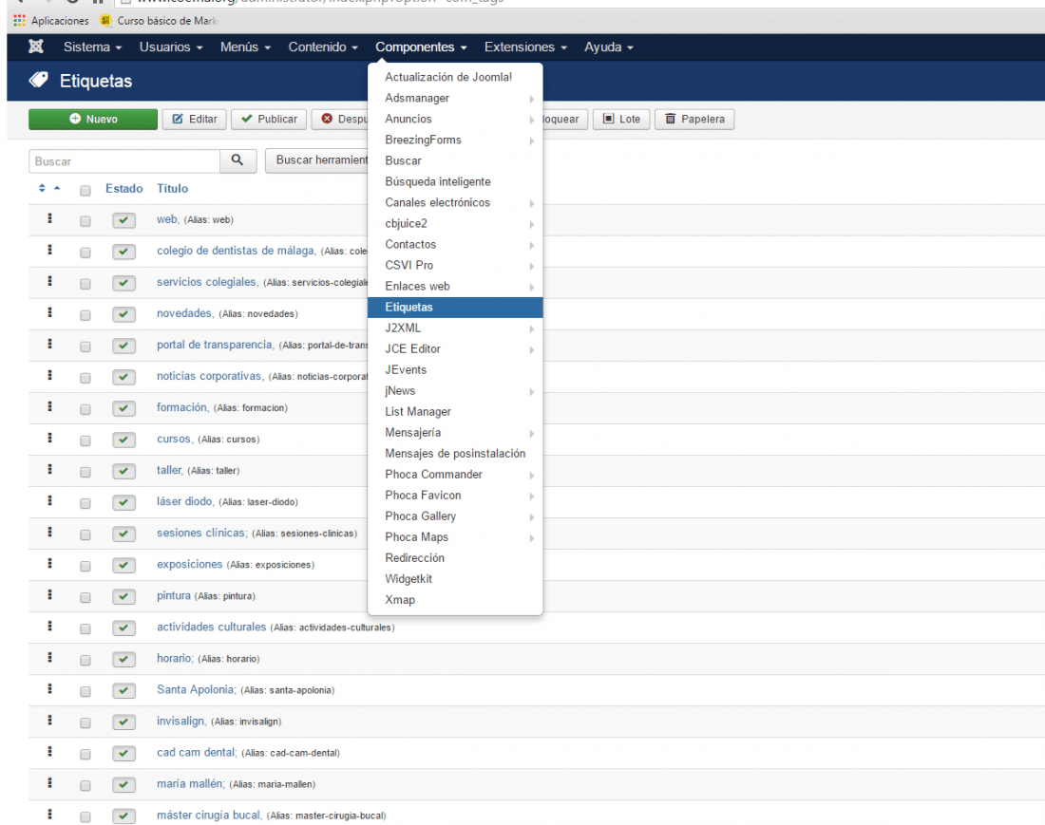The width and height of the screenshot is (1045, 825).
Task: Click the tag icon beside Etiquetas heading
Action: click(x=39, y=81)
